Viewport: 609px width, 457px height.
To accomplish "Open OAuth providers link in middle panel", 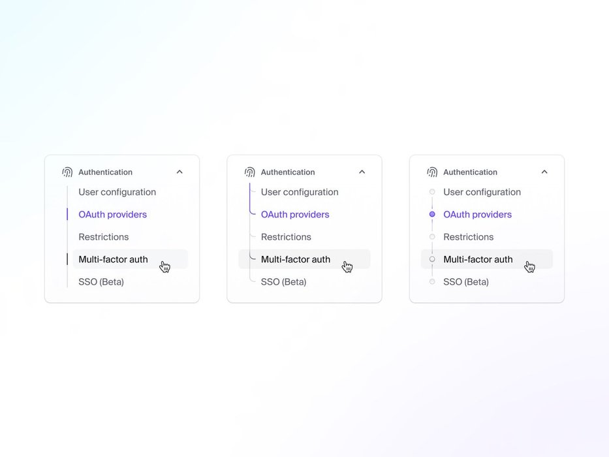I will coord(295,214).
